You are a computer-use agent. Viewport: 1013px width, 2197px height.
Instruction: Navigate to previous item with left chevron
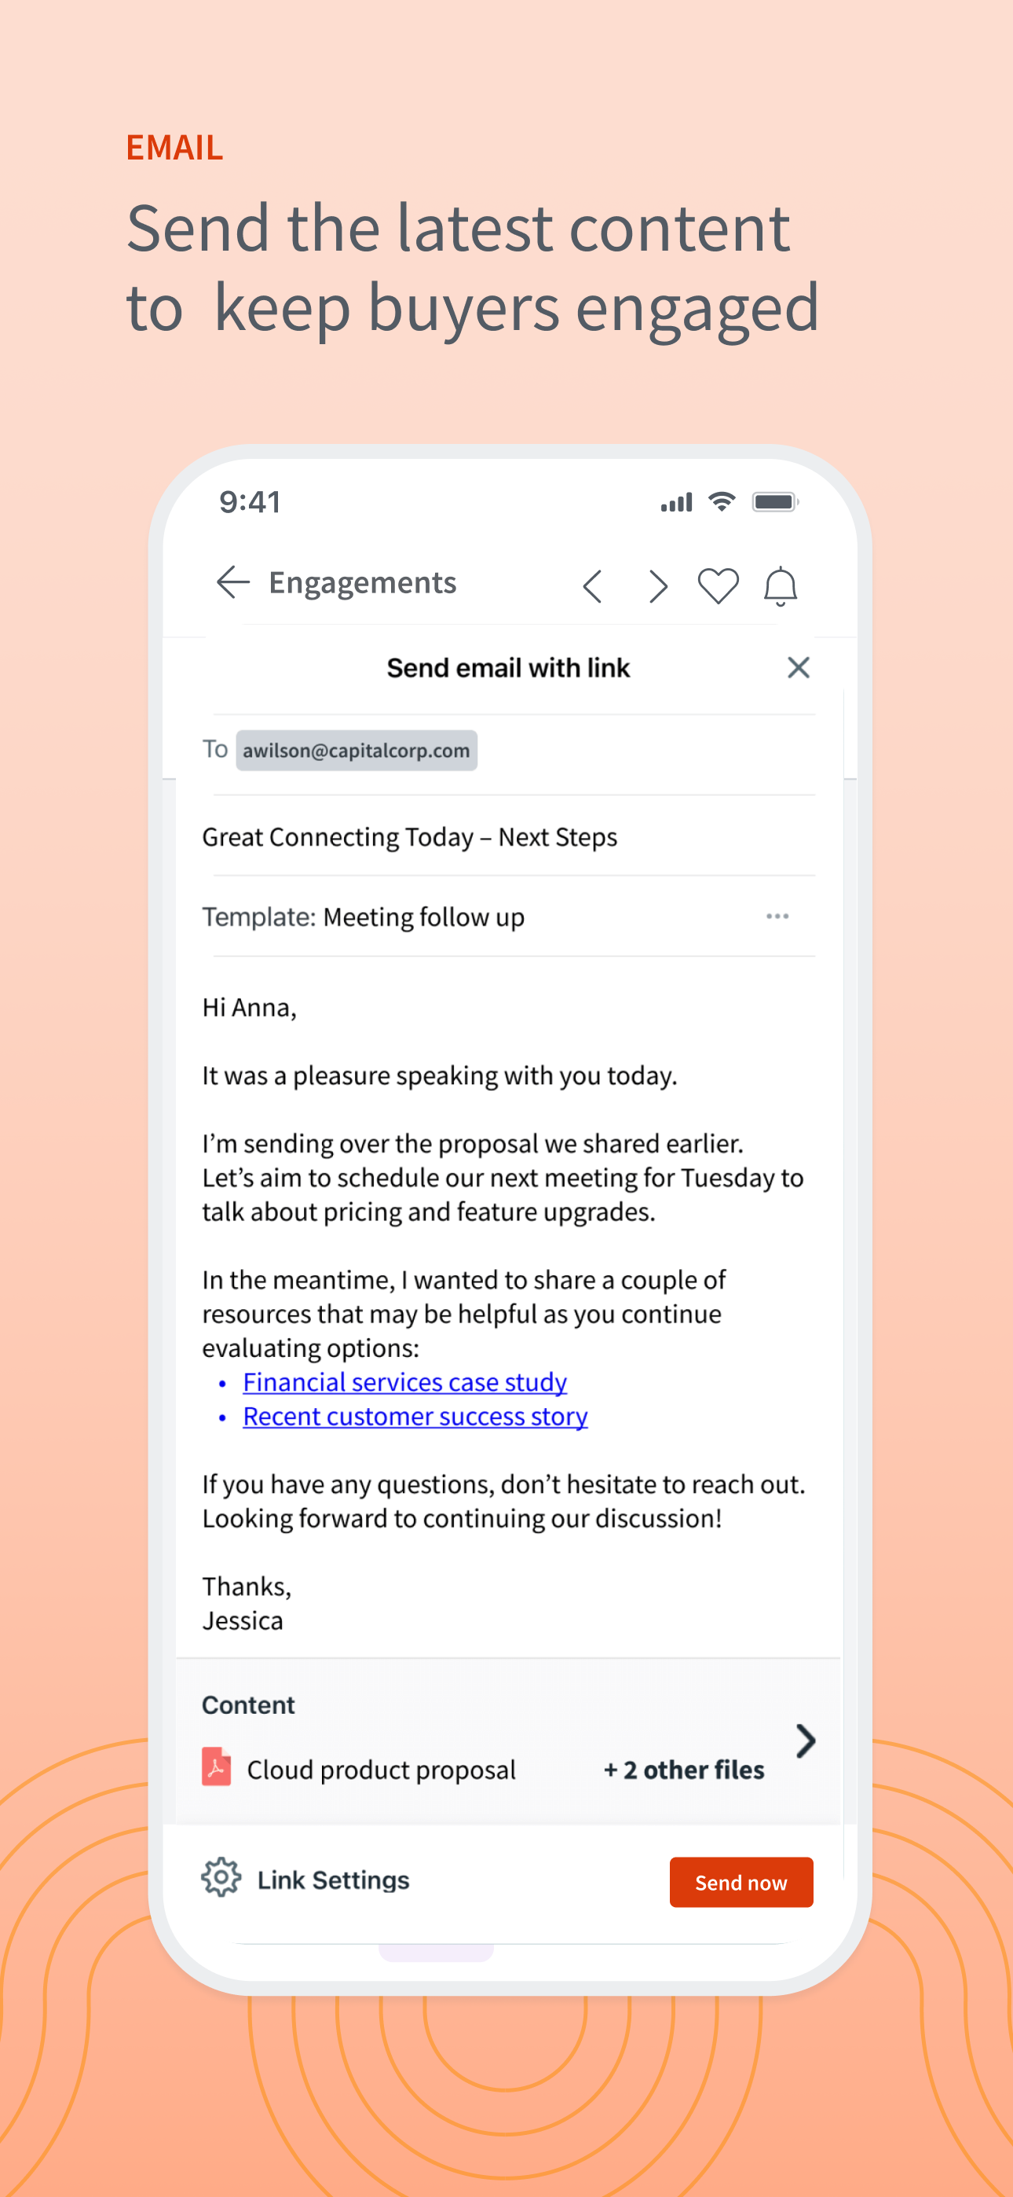(593, 586)
